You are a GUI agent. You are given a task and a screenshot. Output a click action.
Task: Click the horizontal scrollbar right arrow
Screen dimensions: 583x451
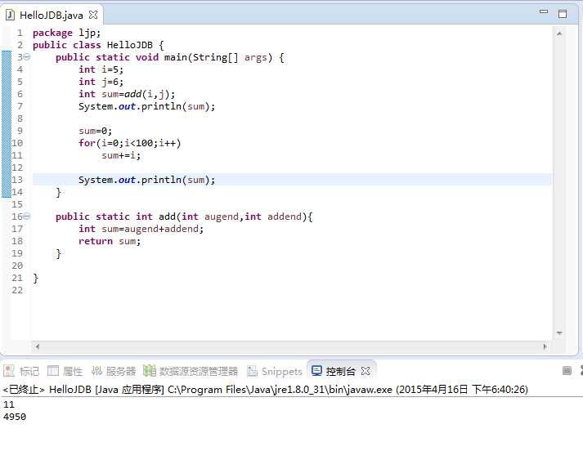pyautogui.click(x=545, y=346)
